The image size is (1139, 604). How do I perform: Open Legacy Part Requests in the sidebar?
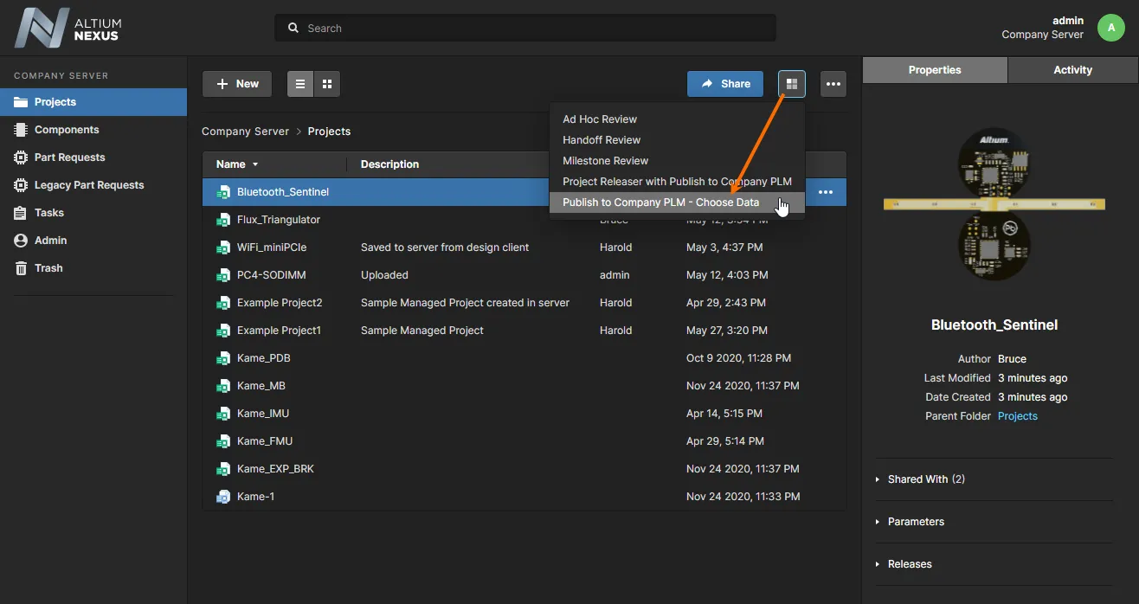point(93,185)
